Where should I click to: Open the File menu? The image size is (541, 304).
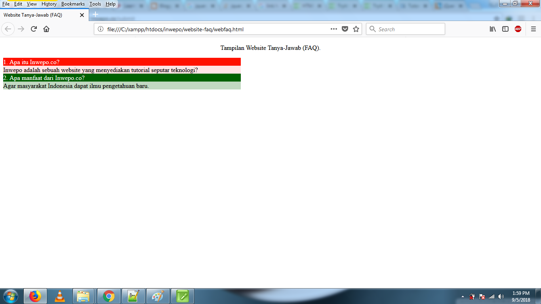(x=6, y=4)
